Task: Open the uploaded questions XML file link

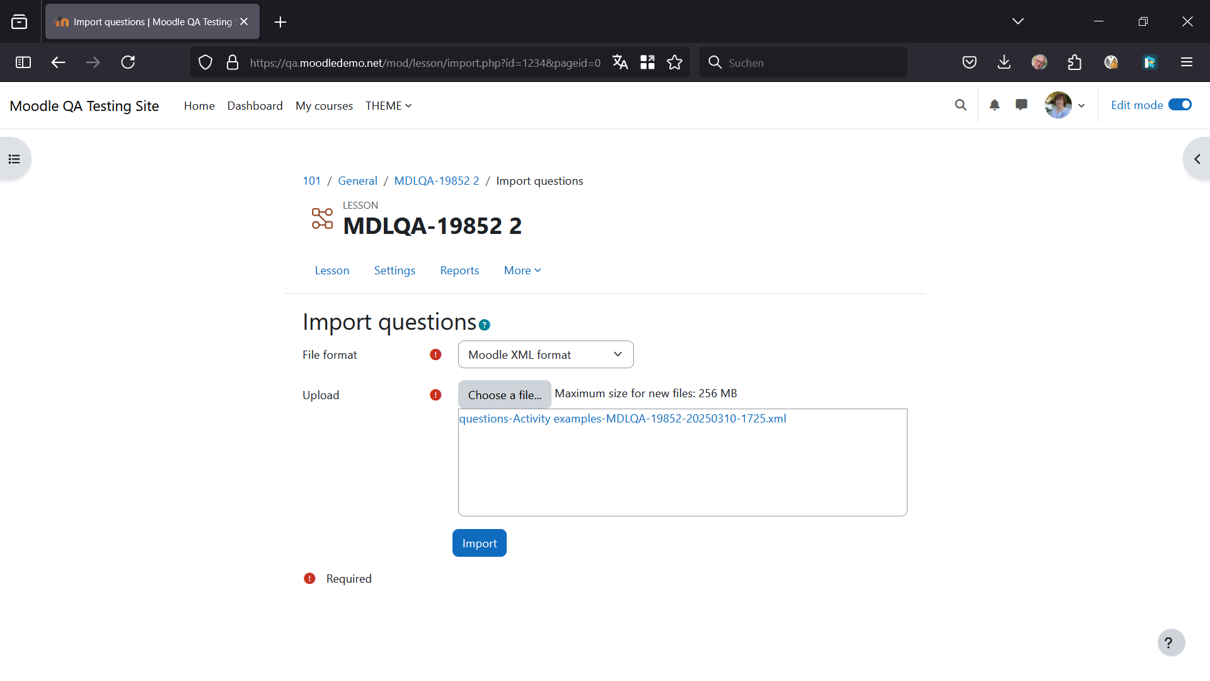Action: tap(623, 419)
